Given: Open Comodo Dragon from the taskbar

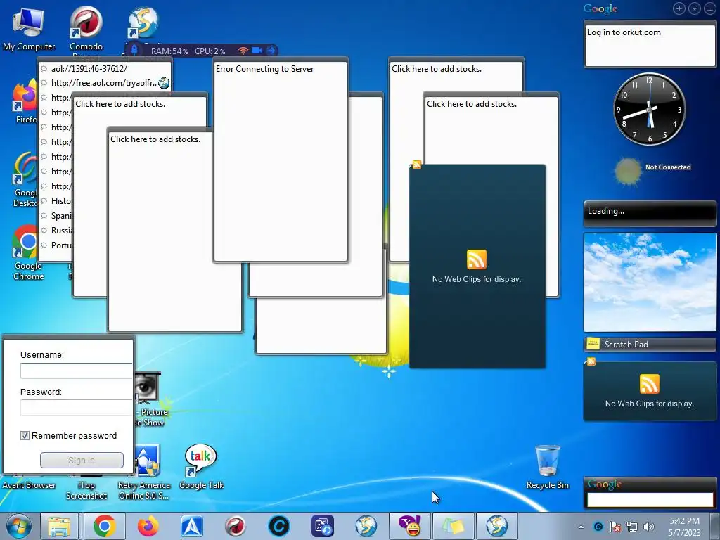Looking at the screenshot, I should pyautogui.click(x=236, y=526).
